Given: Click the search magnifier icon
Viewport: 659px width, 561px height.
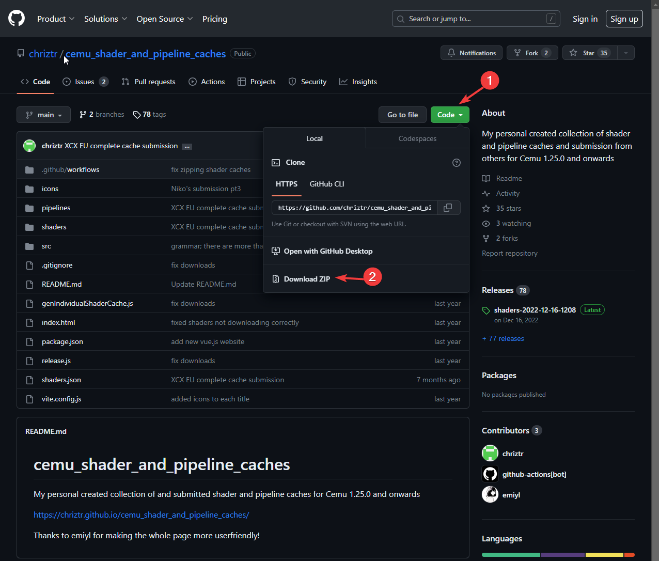Looking at the screenshot, I should (x=401, y=19).
